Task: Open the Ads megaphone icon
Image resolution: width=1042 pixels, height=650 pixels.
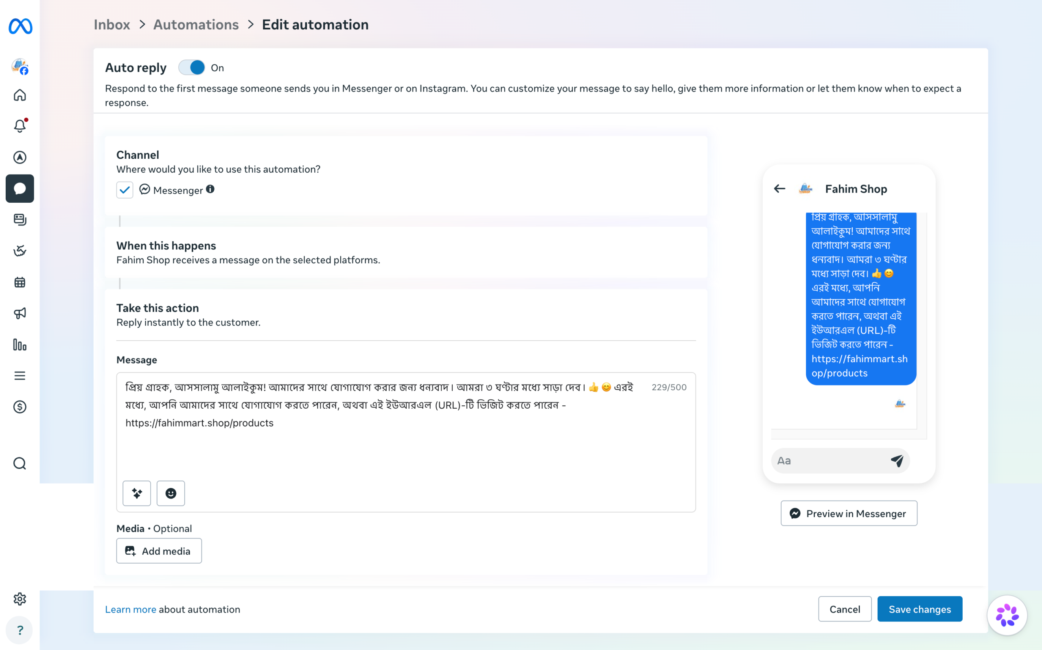Action: tap(20, 313)
